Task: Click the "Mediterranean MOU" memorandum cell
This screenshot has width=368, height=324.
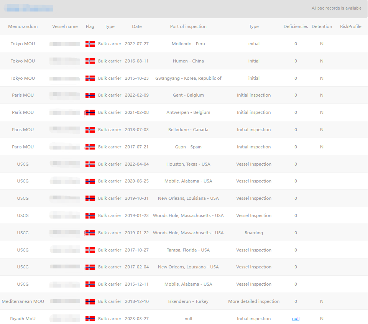Action: [x=23, y=301]
